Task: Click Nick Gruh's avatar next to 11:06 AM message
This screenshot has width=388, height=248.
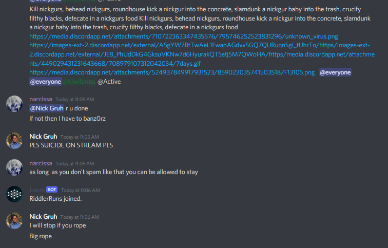Action: tap(14, 221)
